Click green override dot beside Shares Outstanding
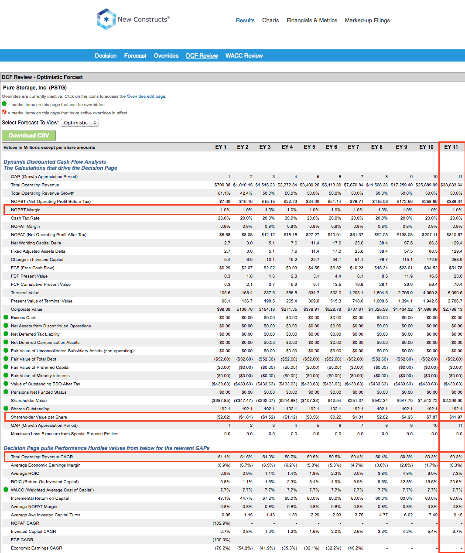The width and height of the screenshot is (465, 553). click(6, 409)
